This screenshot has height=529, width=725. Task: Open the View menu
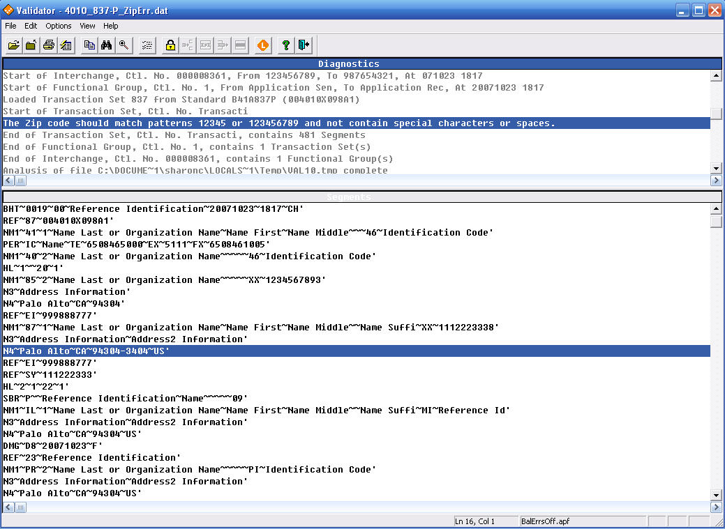[x=87, y=26]
